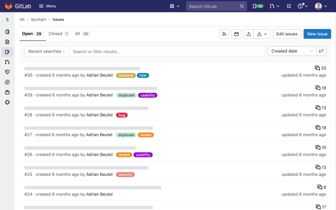The width and height of the screenshot is (336, 210).
Task: Open the Menu hamburger button
Action: coord(48,6)
